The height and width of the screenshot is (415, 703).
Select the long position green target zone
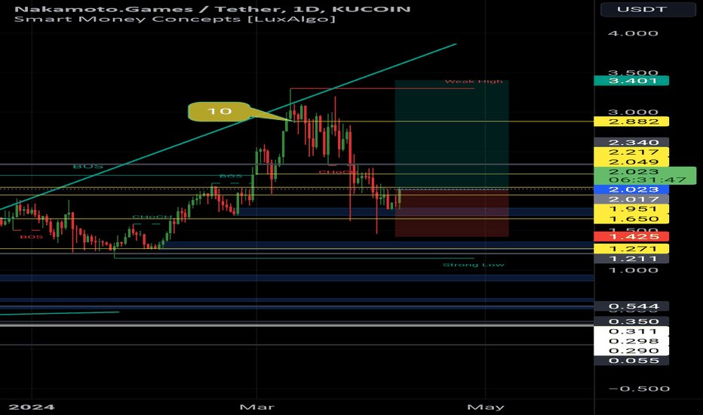click(x=452, y=134)
